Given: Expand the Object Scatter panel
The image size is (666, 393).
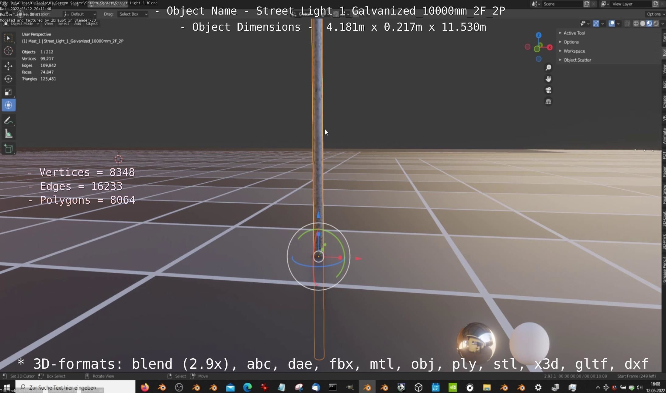Looking at the screenshot, I should click(577, 60).
